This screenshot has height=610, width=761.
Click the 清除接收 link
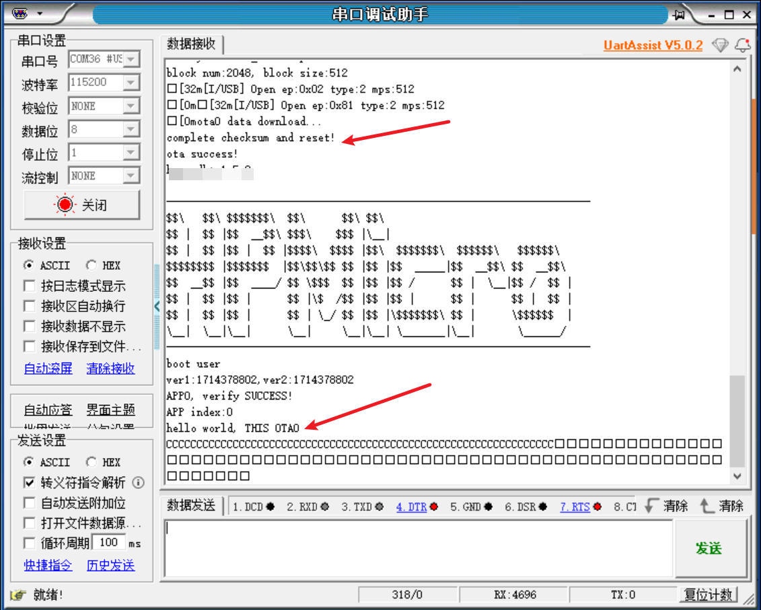(110, 369)
